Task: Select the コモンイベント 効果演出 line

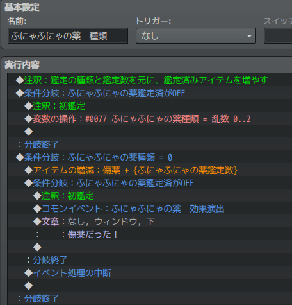Action: pyautogui.click(x=150, y=209)
